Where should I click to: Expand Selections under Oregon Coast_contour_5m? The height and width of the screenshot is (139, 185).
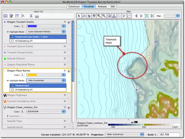pyautogui.click(x=8, y=116)
